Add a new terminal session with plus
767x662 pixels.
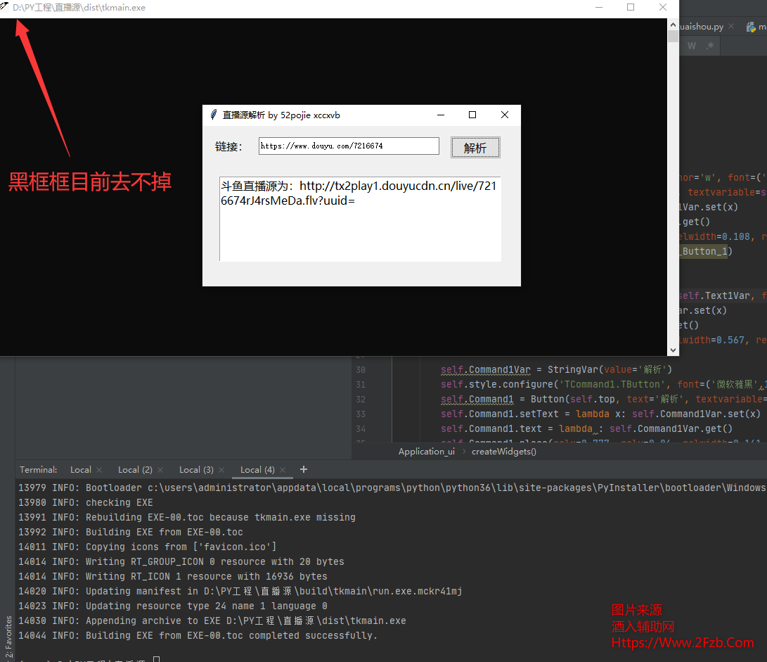click(x=304, y=469)
